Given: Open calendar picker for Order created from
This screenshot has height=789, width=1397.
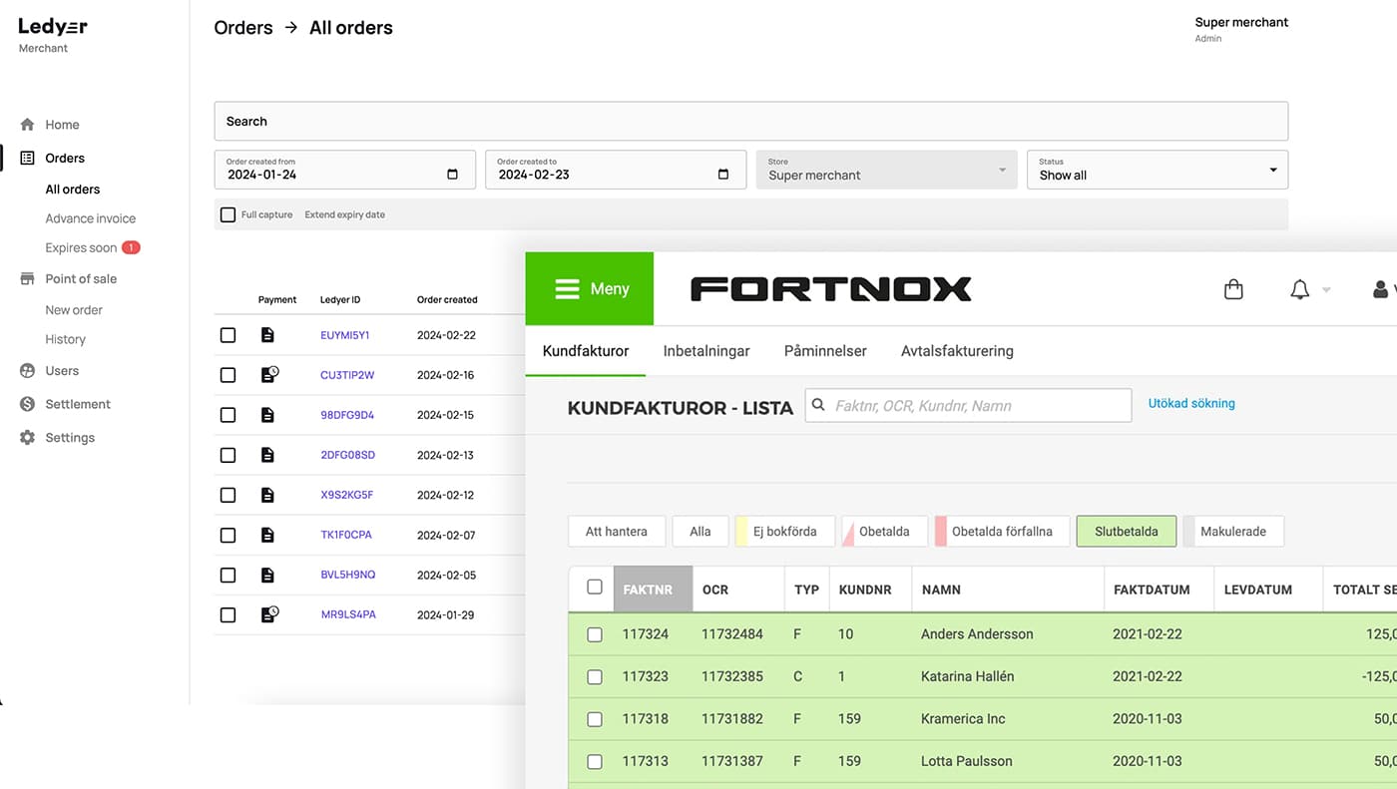Looking at the screenshot, I should tap(452, 175).
